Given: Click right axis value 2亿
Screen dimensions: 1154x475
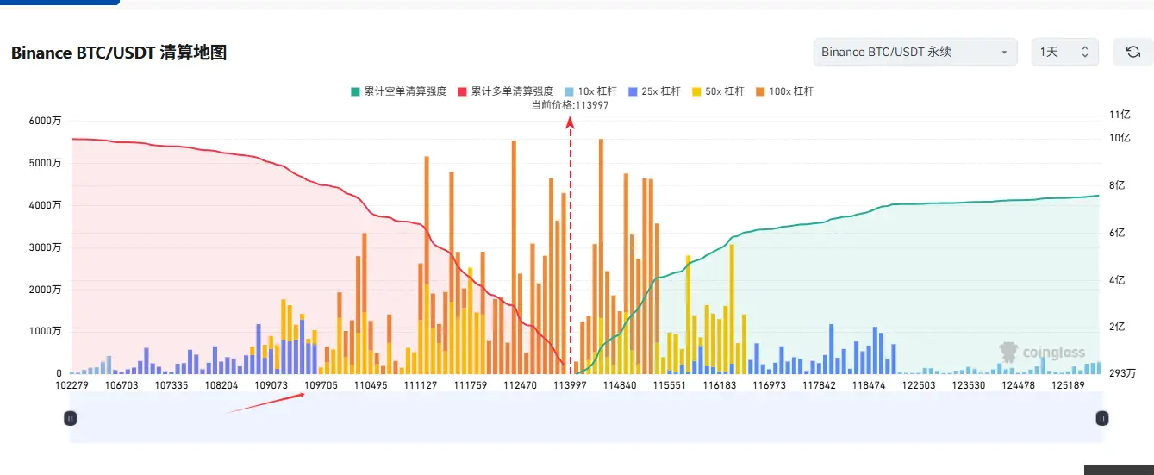Looking at the screenshot, I should coord(1117,327).
